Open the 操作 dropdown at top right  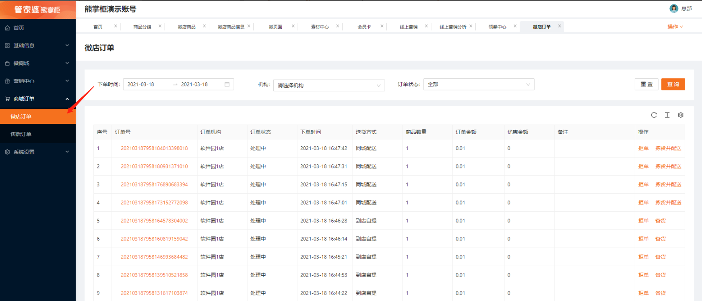[675, 27]
